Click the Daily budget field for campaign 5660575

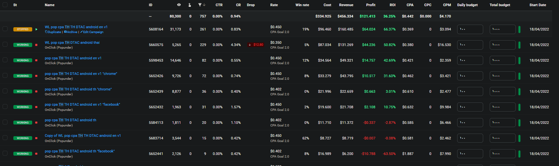point(470,45)
